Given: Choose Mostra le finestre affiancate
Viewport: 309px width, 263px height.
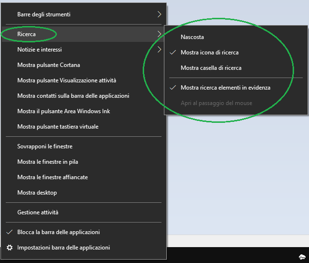Looking at the screenshot, I should click(x=84, y=177).
